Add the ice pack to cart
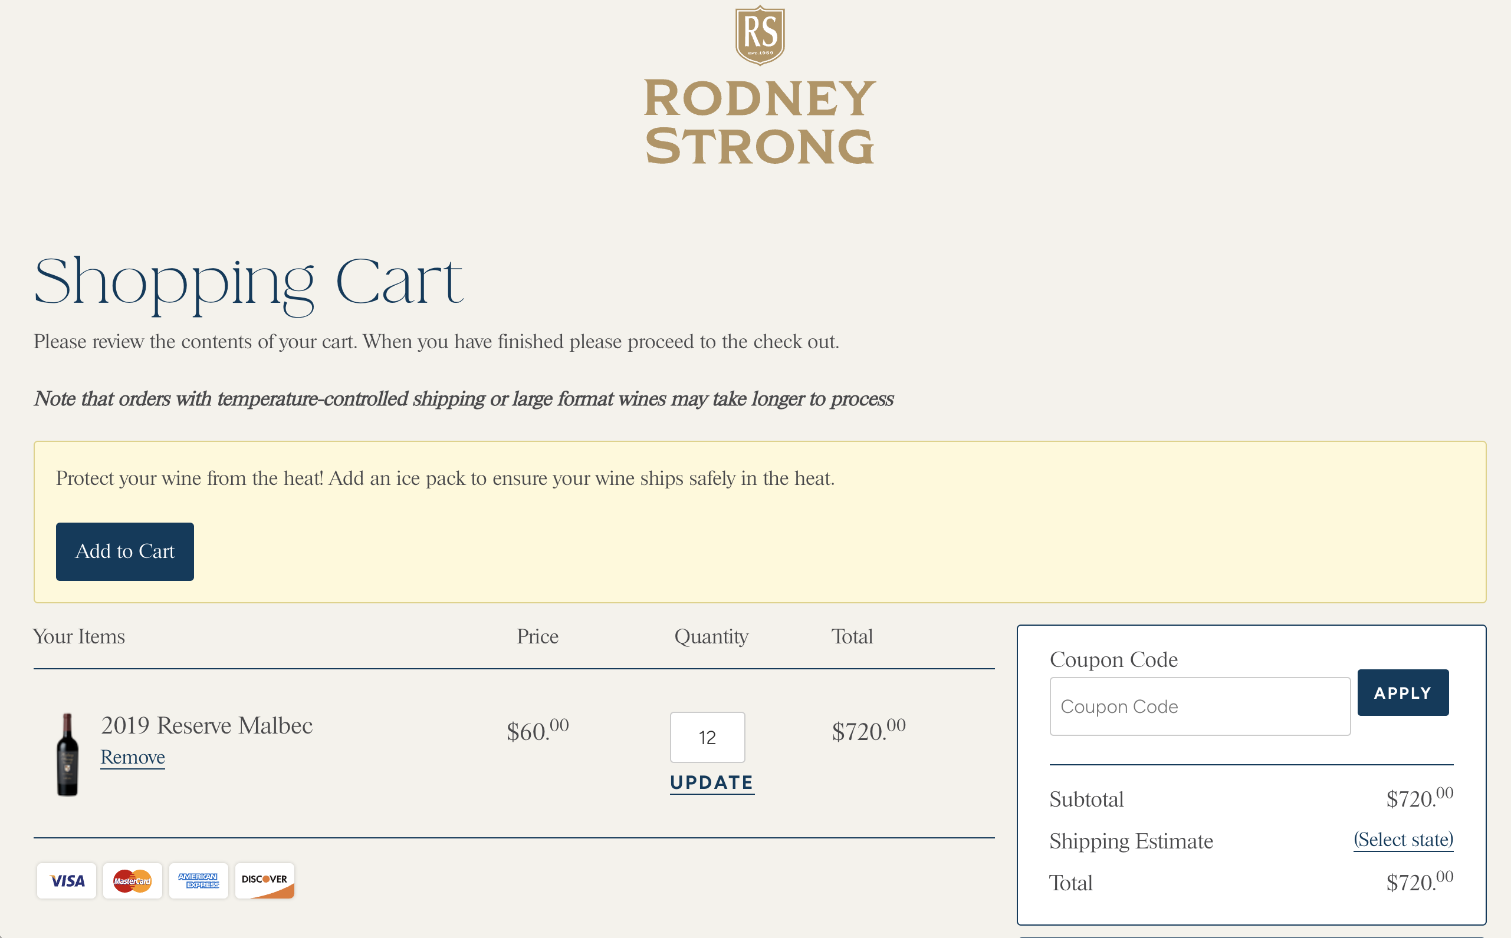Screen dimensions: 1511x938 [125, 551]
